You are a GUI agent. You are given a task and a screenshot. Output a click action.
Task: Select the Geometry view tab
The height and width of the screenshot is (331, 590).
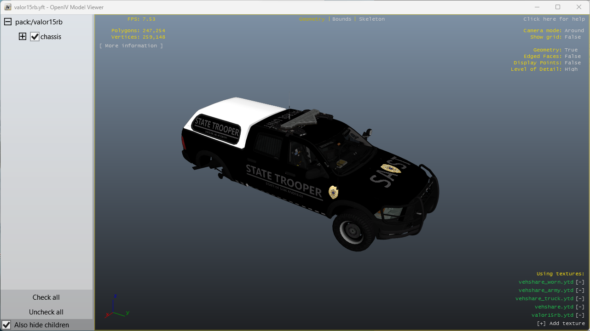(x=312, y=19)
